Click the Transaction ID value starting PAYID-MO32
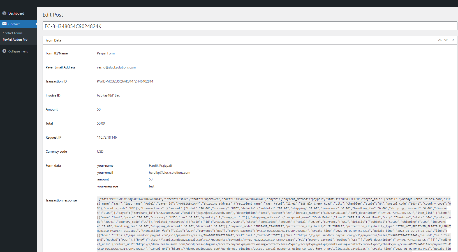Image resolution: width=458 pixels, height=252 pixels. coord(125,81)
